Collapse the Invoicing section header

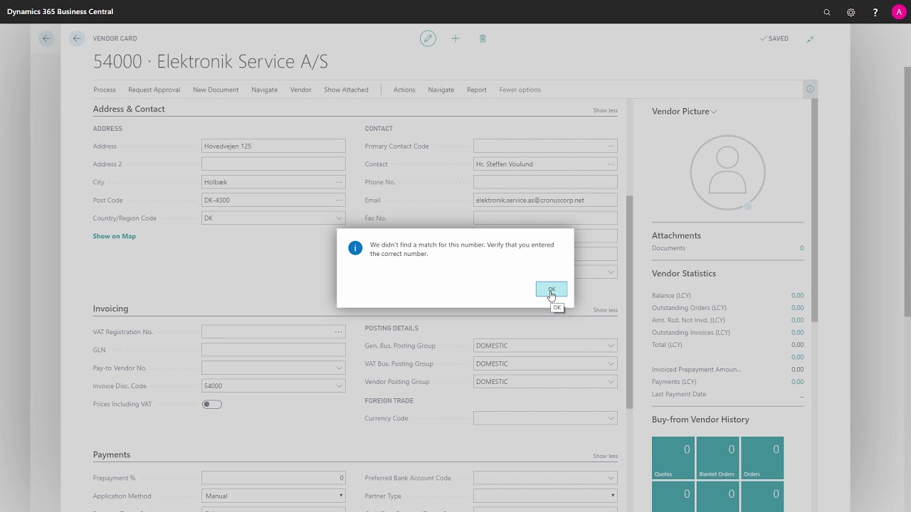click(x=110, y=309)
